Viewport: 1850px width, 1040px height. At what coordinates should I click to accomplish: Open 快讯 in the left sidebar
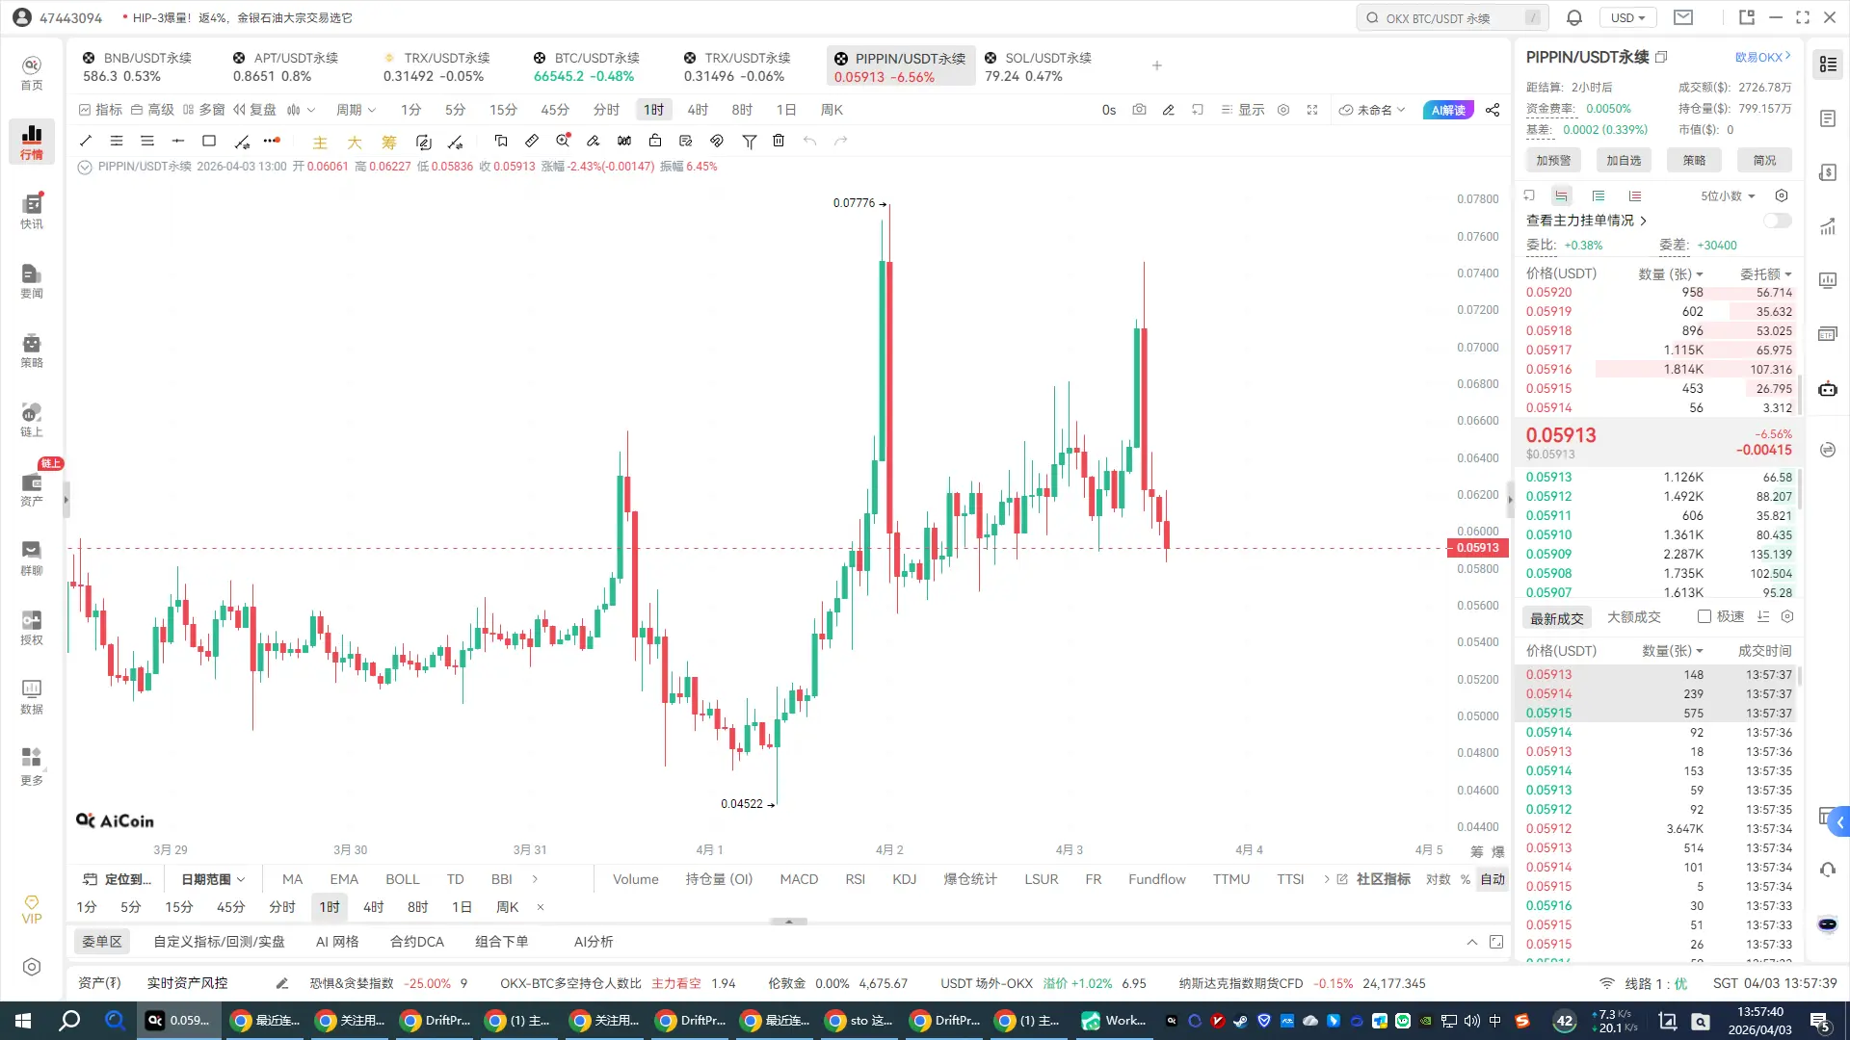tap(32, 211)
